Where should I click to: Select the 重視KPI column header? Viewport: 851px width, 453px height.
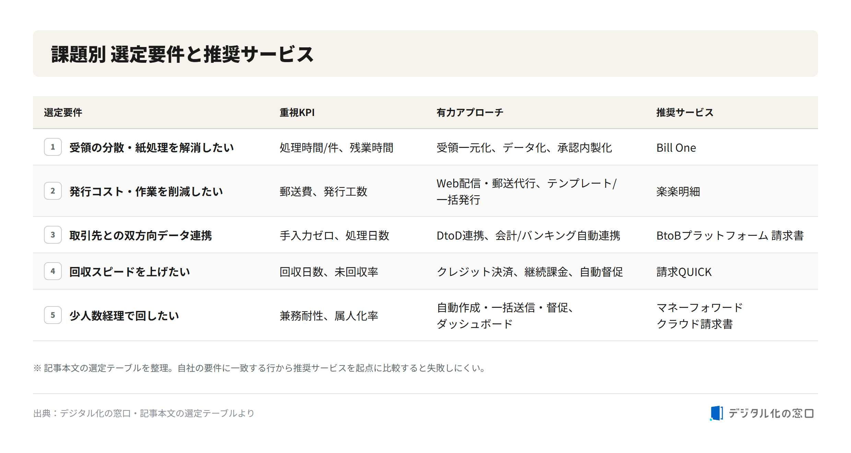tap(297, 113)
